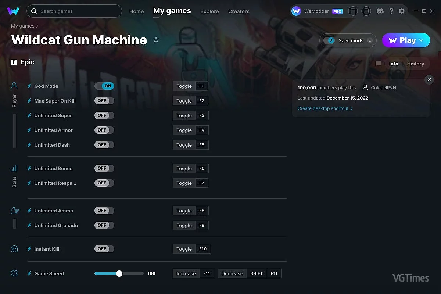Click the PRO badge
The width and height of the screenshot is (441, 294).
click(337, 11)
